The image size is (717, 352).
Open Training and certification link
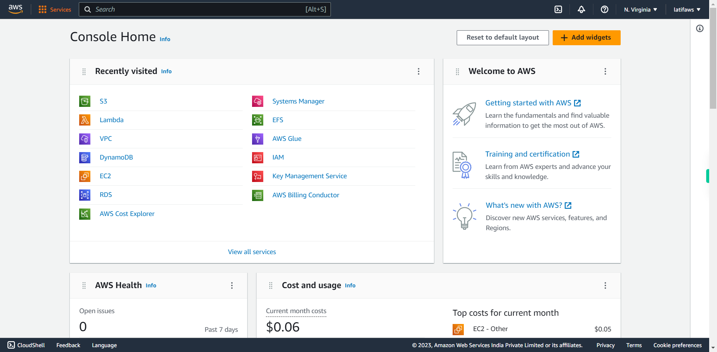click(x=532, y=154)
